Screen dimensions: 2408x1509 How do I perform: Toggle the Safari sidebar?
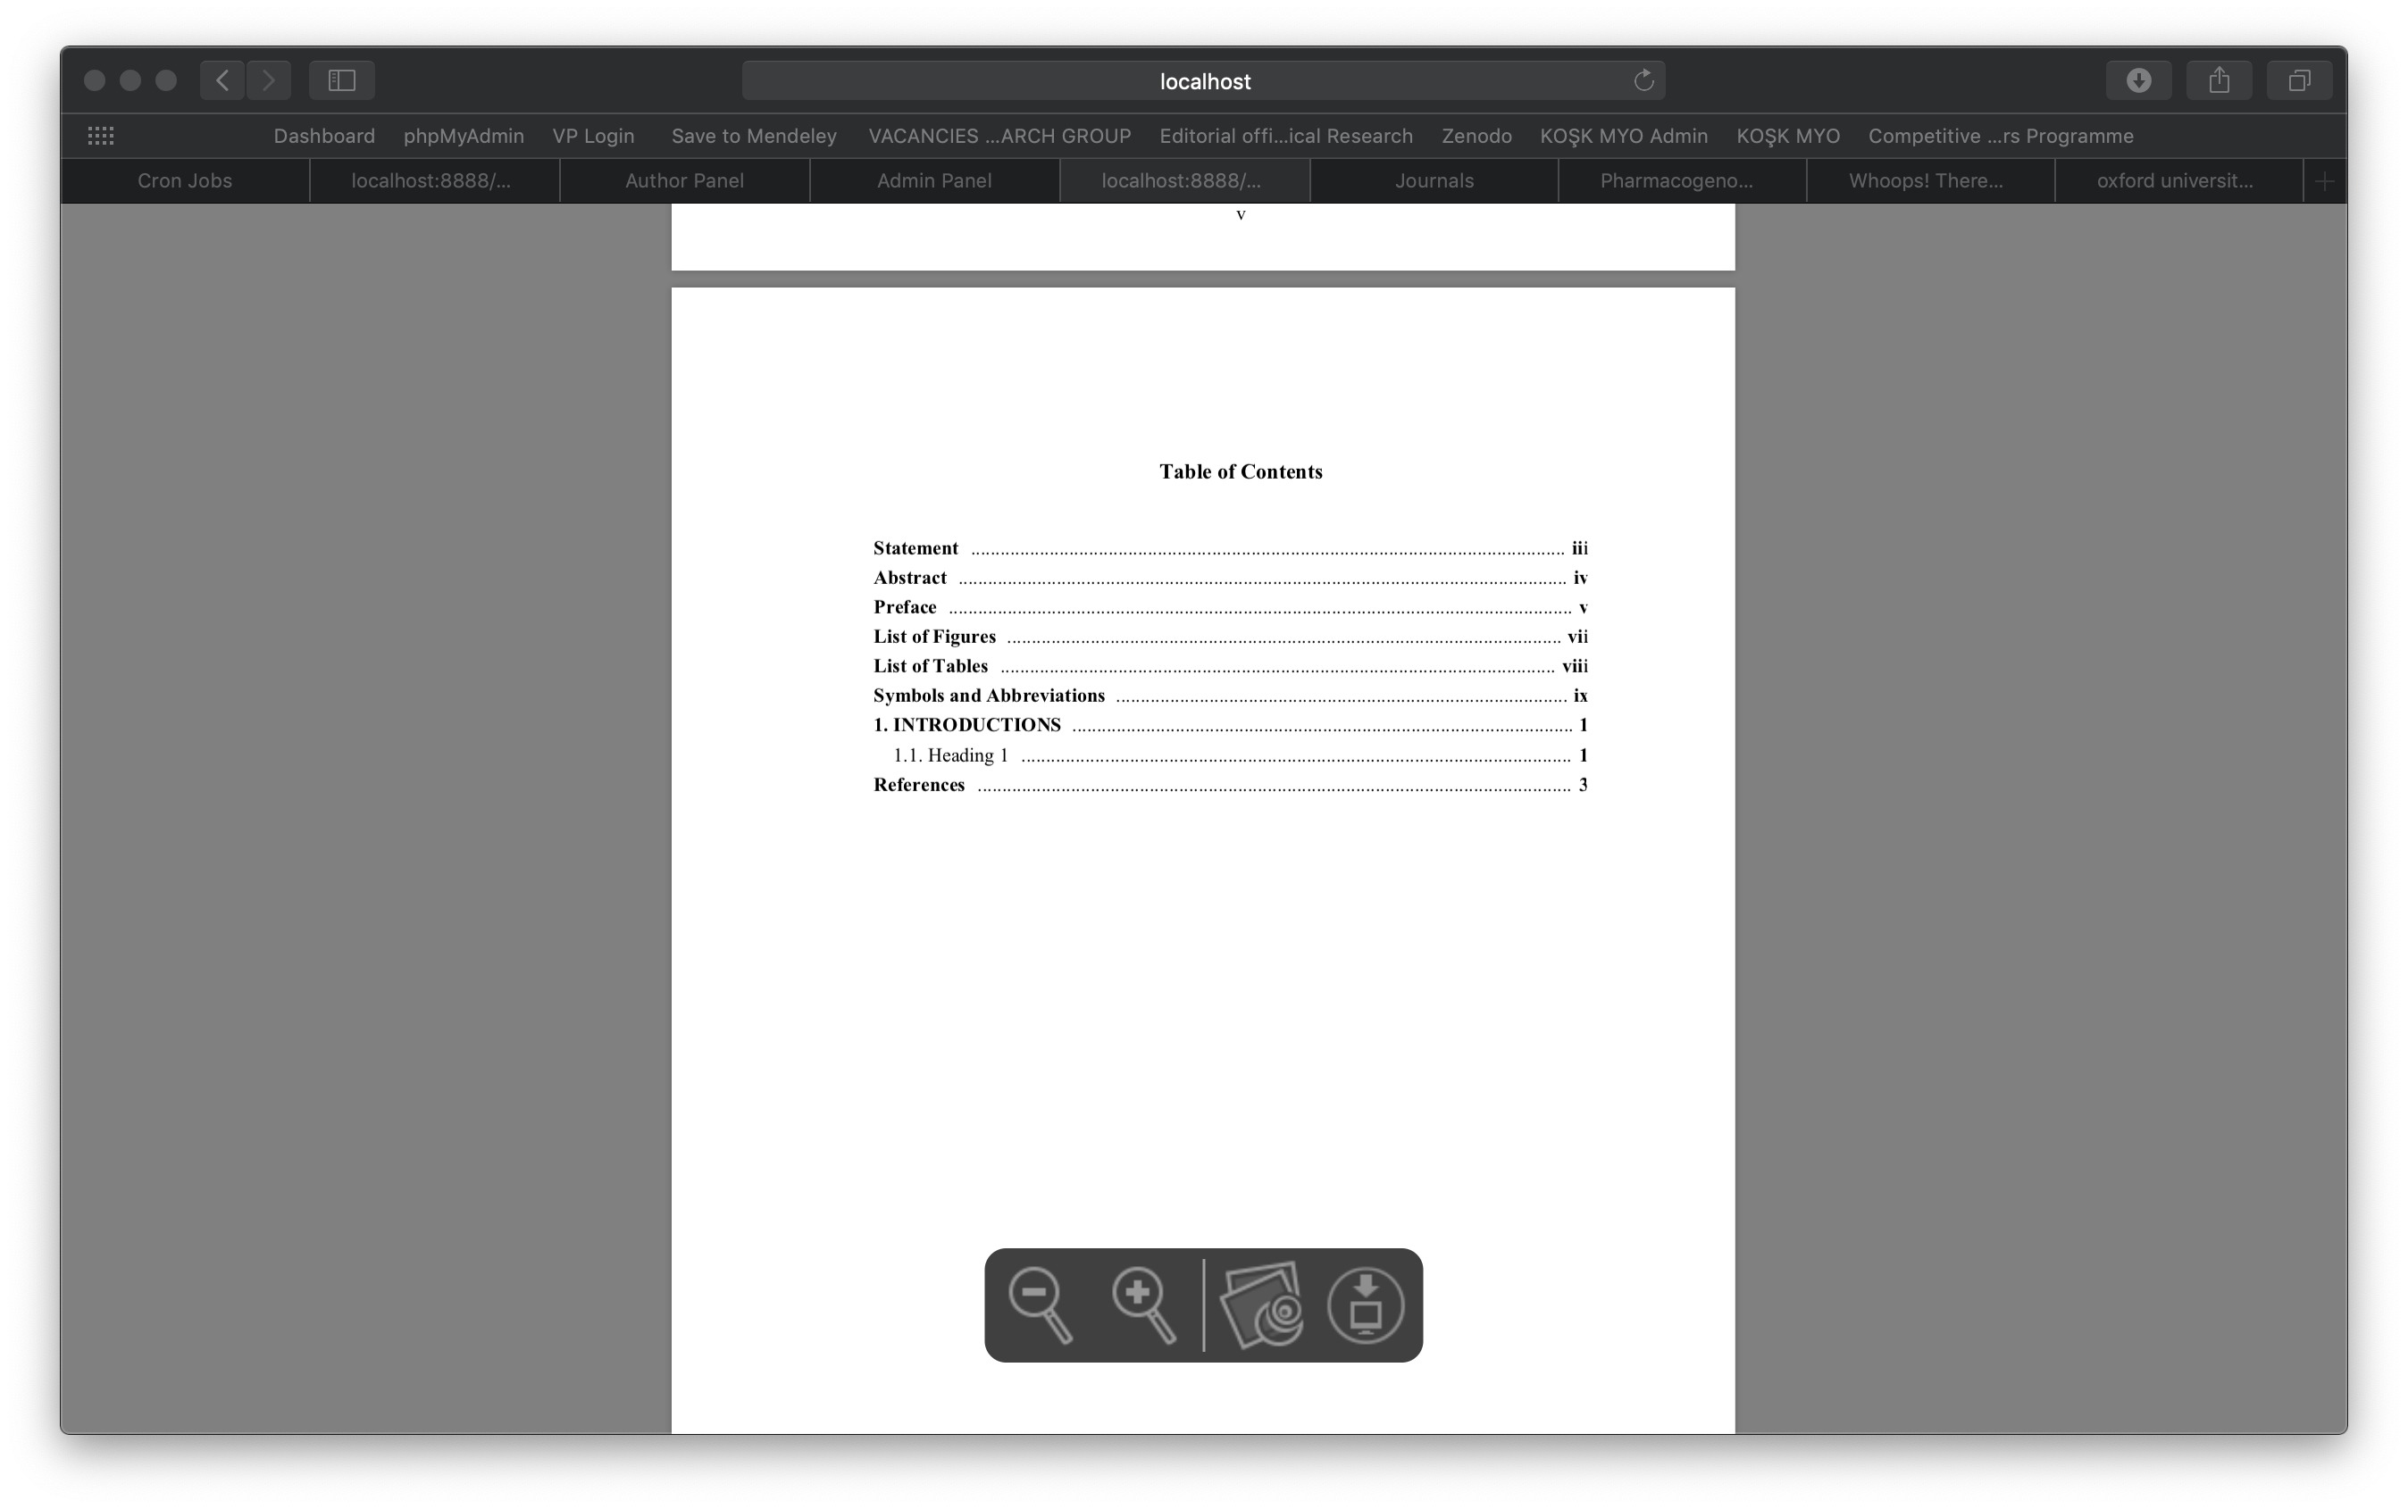pyautogui.click(x=341, y=79)
